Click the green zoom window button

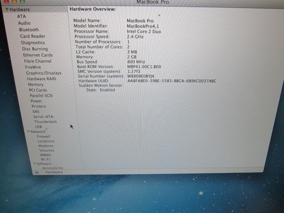(23, 1)
